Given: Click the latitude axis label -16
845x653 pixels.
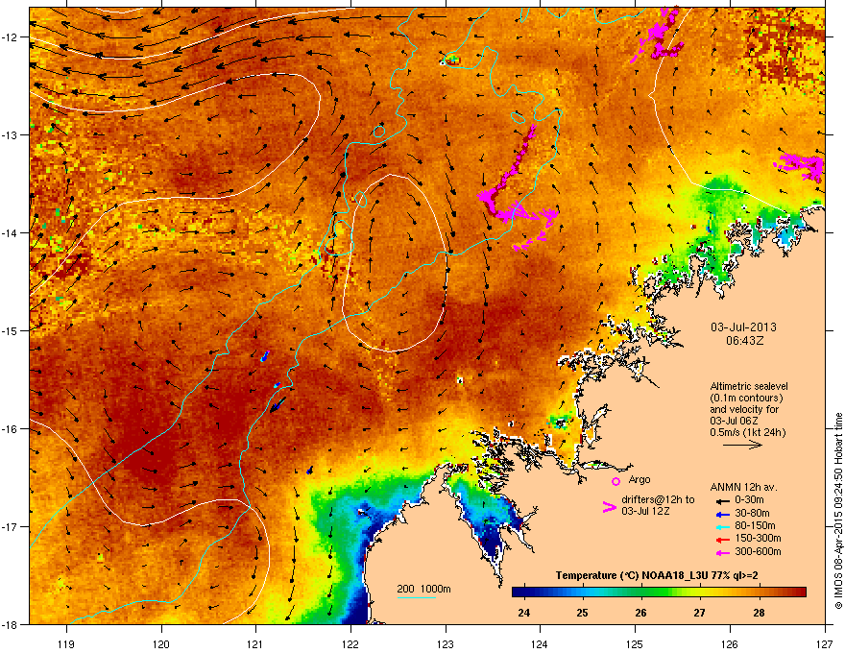Looking at the screenshot, I should coord(10,429).
